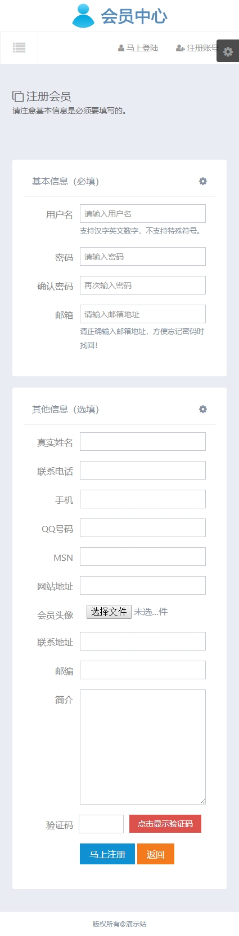
Task: Click the 确认密码 confirm password field
Action: [x=143, y=285]
